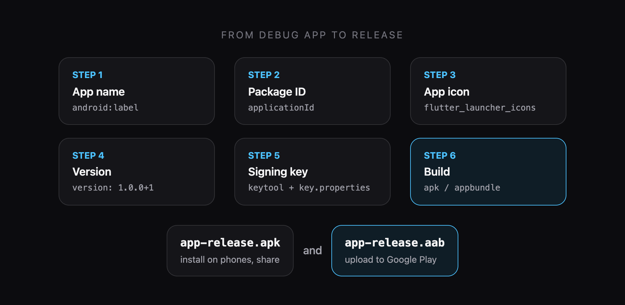625x305 pixels.
Task: Select the Step 4 Version card
Action: 137,172
